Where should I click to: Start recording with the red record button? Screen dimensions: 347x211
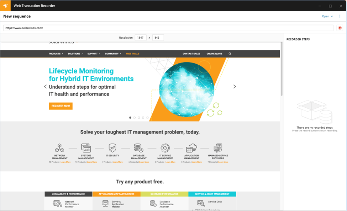[340, 28]
